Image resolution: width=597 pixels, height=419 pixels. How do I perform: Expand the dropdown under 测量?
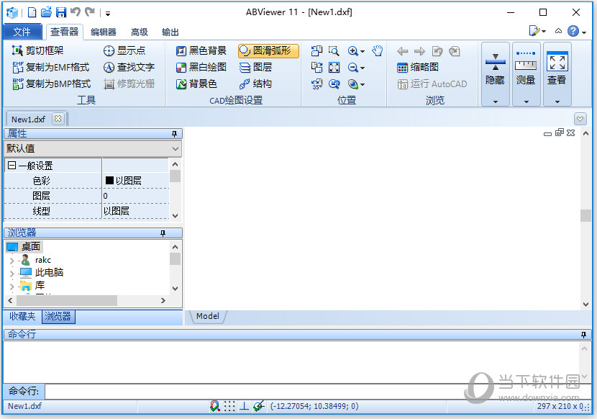tap(527, 102)
